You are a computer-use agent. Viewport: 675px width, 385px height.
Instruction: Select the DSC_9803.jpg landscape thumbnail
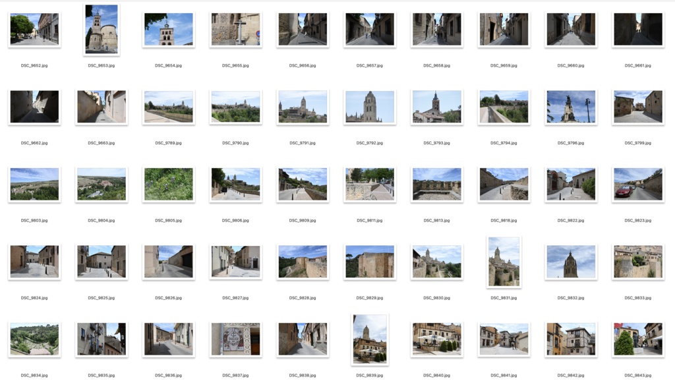(x=34, y=185)
